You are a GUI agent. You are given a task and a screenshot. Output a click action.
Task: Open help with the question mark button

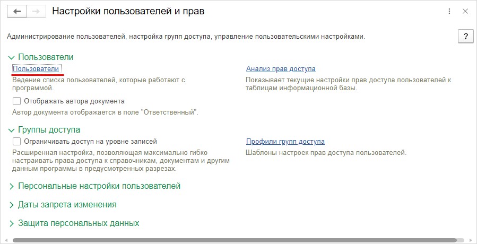pos(466,37)
